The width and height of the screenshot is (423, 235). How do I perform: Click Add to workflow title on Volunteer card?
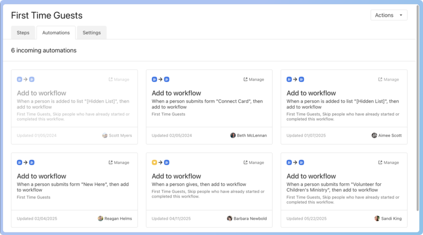coord(311,176)
